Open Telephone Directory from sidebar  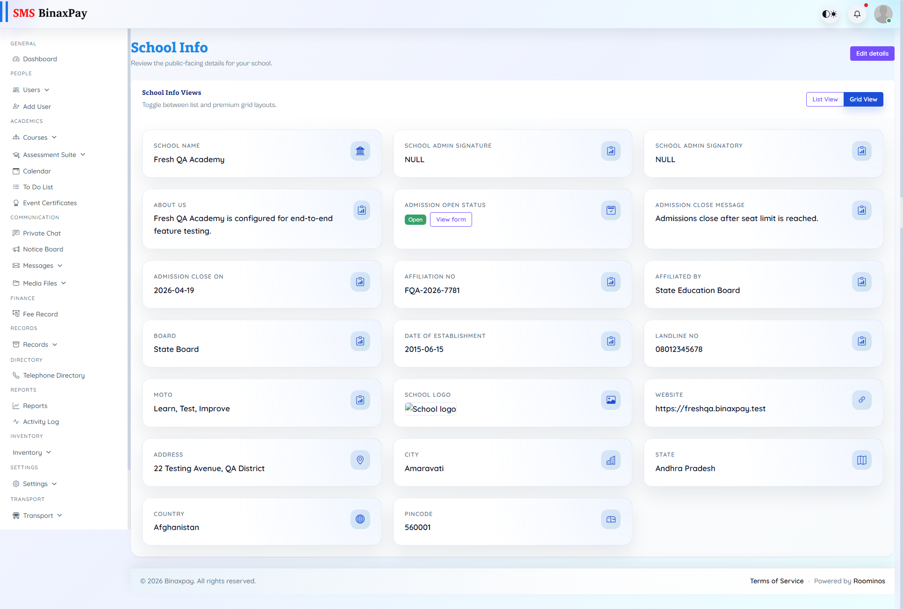pyautogui.click(x=53, y=375)
